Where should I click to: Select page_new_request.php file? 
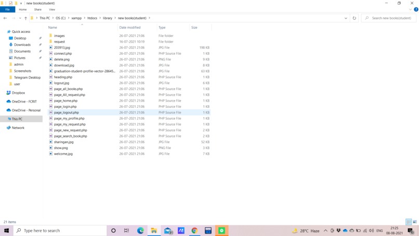click(71, 130)
